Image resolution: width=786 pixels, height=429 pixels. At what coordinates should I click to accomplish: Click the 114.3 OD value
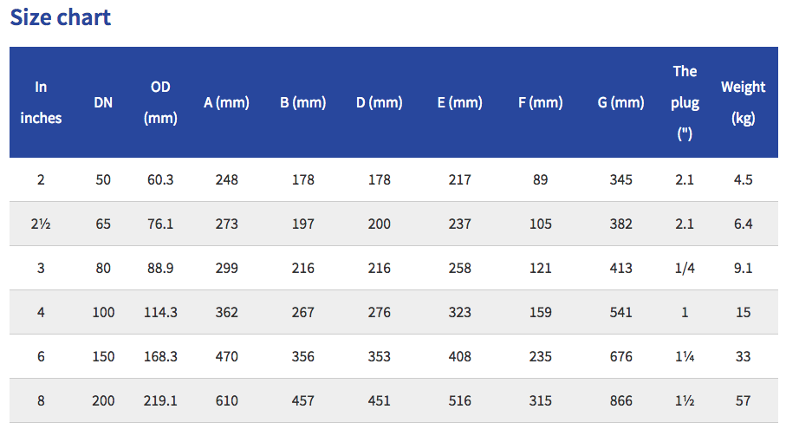tap(160, 312)
